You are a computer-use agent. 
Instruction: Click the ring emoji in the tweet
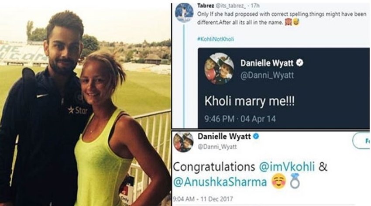[295, 181]
